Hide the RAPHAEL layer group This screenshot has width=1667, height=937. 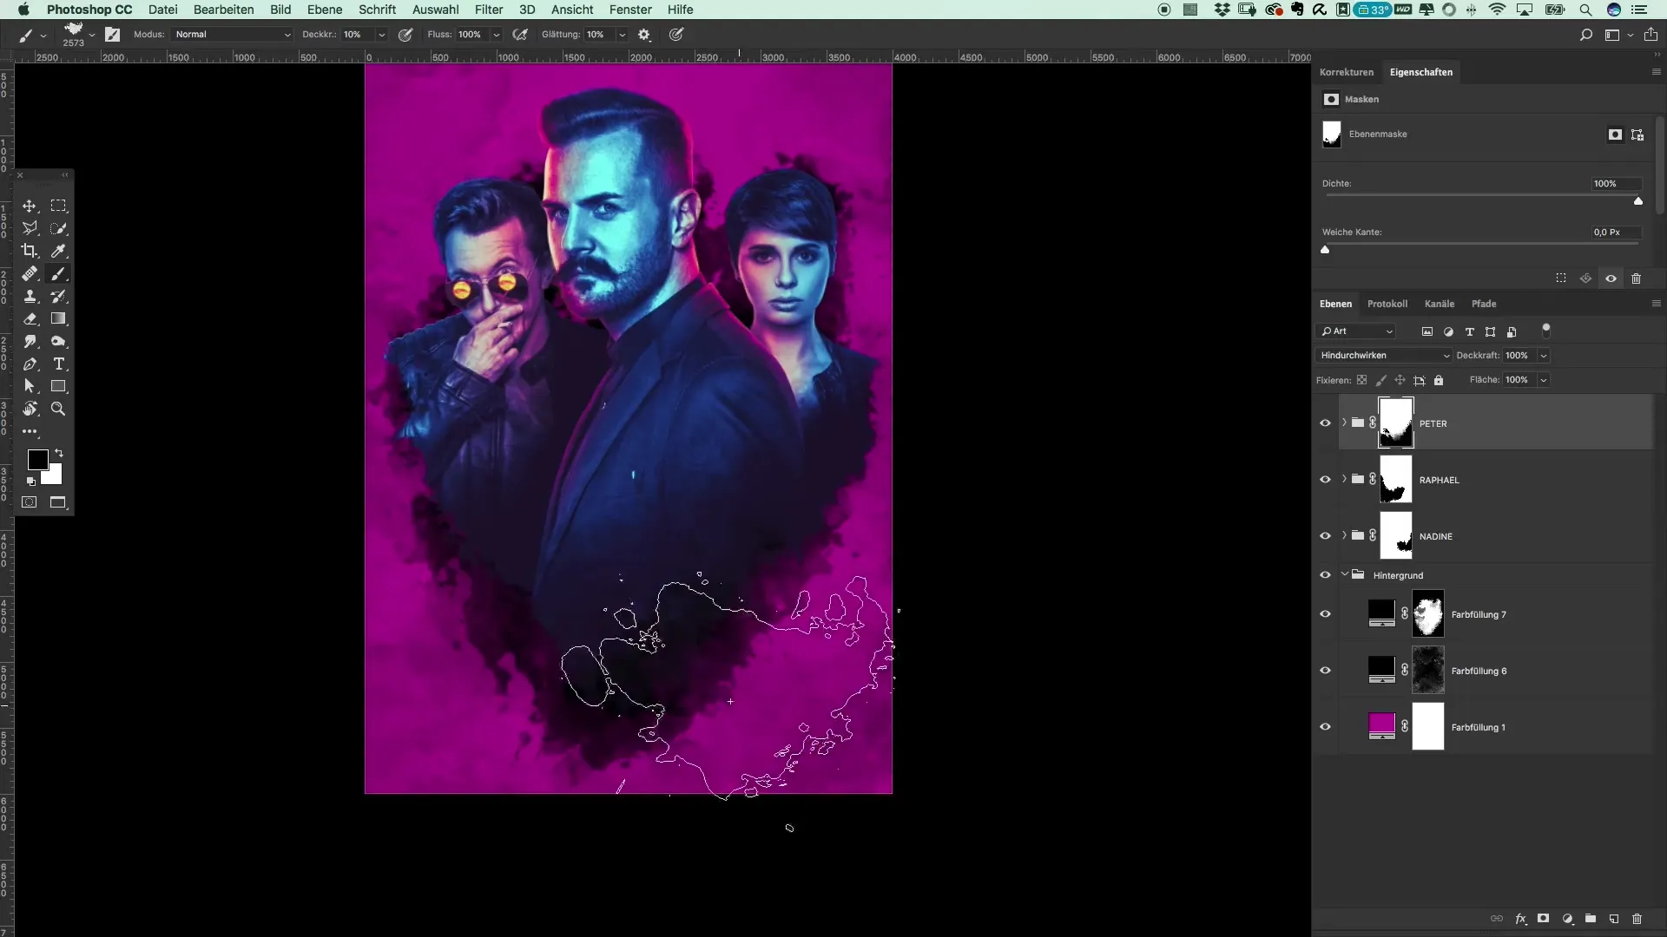click(1325, 480)
